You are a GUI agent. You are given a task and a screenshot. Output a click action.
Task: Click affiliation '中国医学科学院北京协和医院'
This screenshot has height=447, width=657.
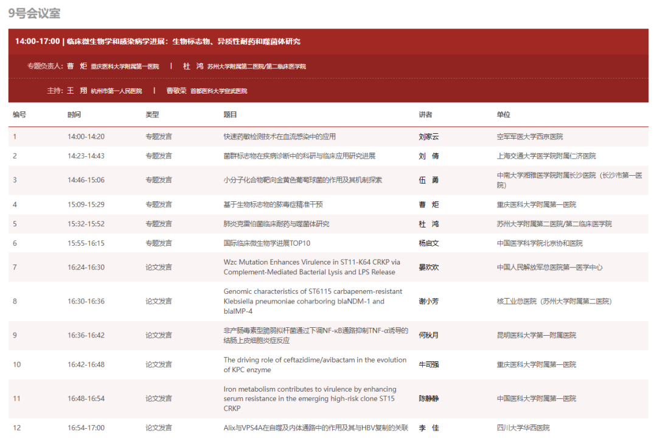pyautogui.click(x=540, y=243)
